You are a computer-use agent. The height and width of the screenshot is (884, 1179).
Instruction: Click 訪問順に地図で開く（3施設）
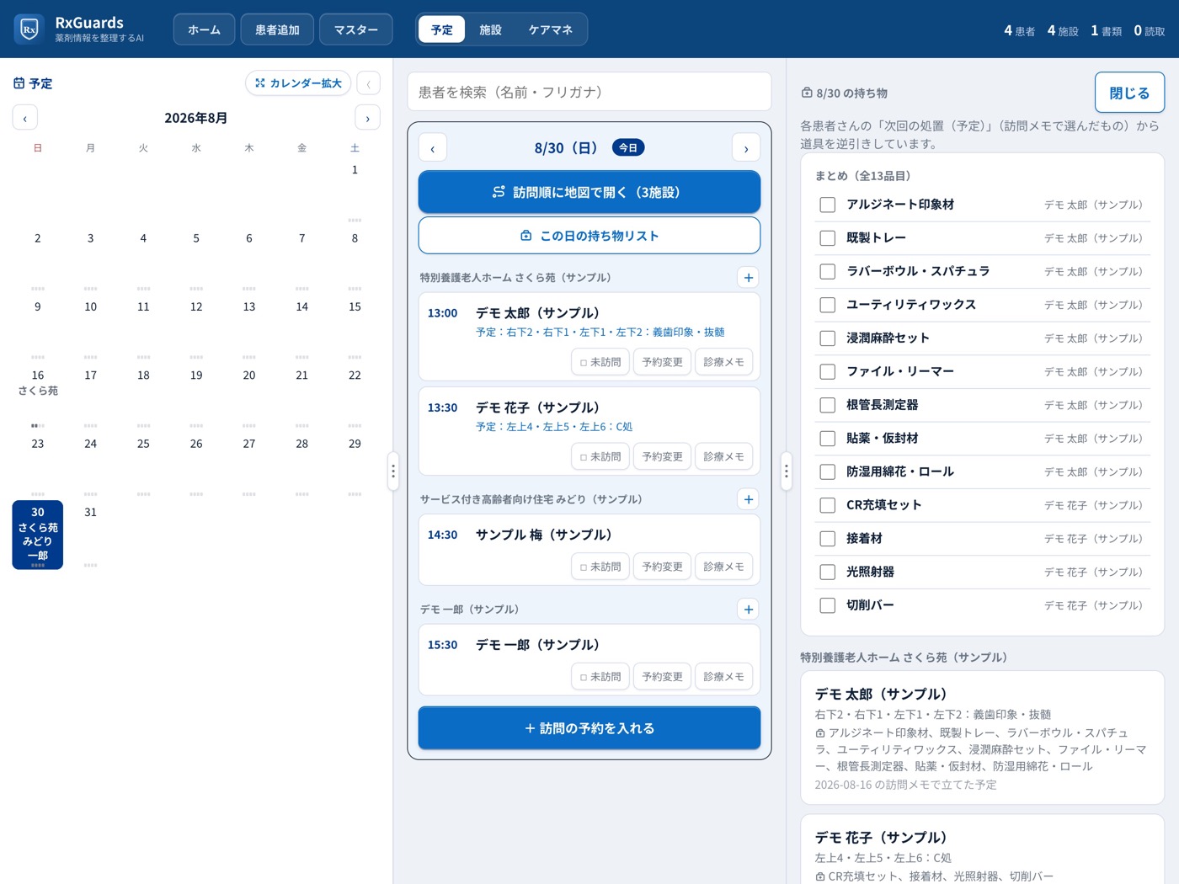(x=589, y=192)
